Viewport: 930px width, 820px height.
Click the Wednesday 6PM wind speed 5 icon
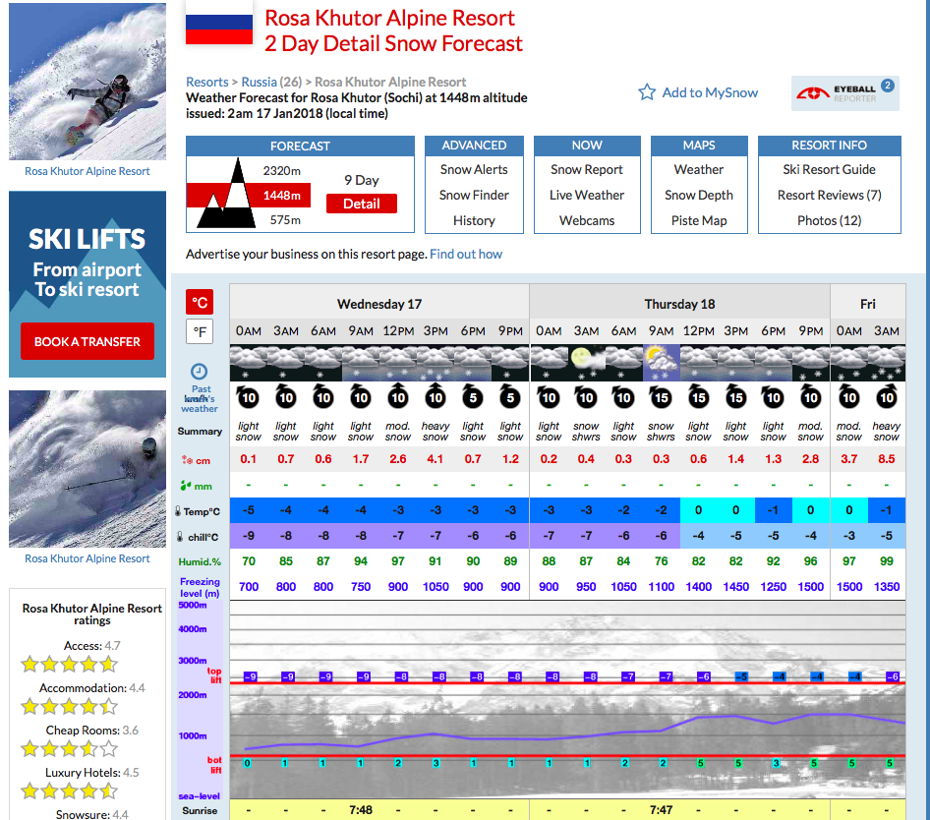[473, 397]
